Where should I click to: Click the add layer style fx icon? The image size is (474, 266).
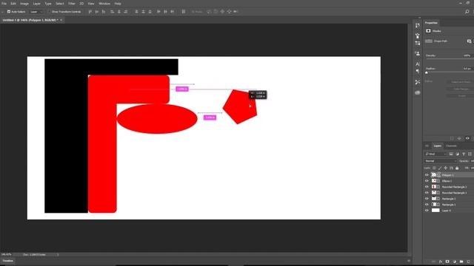(x=441, y=262)
